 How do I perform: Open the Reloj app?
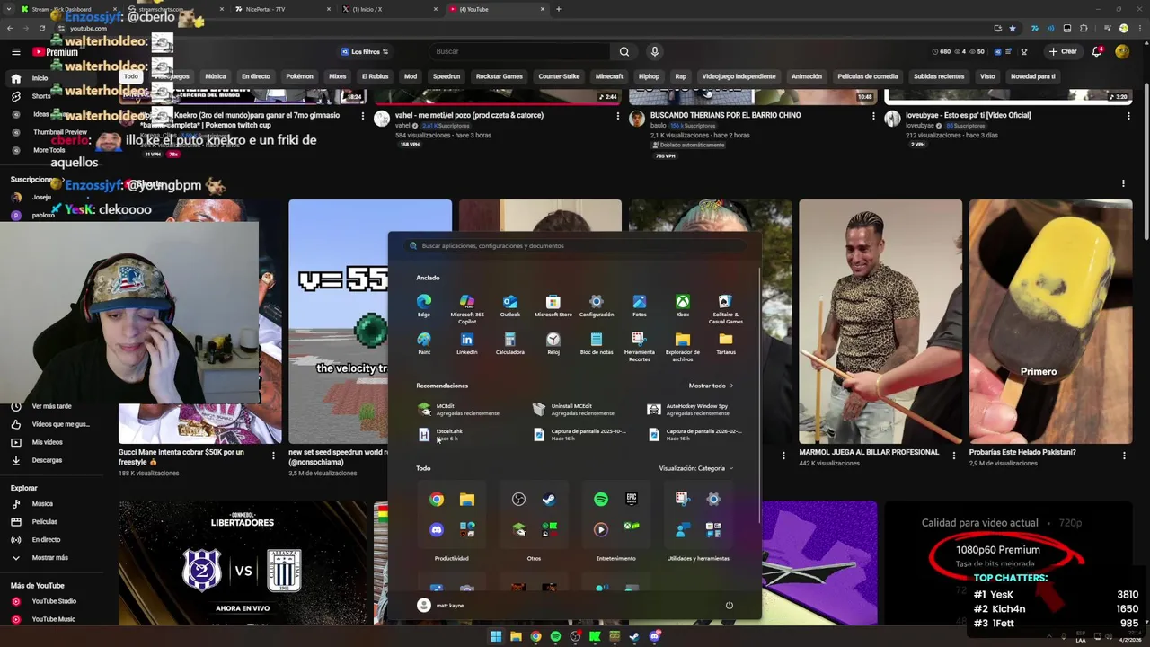[x=553, y=343]
